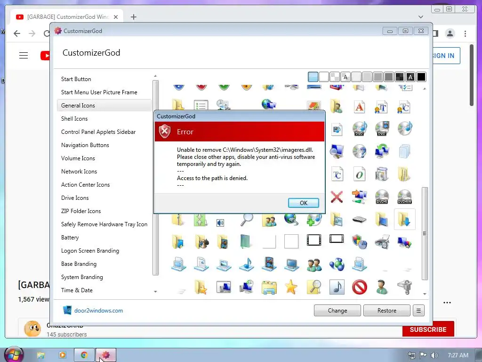The image size is (482, 362).
Task: Choose the solid black background swatch
Action: (421, 77)
